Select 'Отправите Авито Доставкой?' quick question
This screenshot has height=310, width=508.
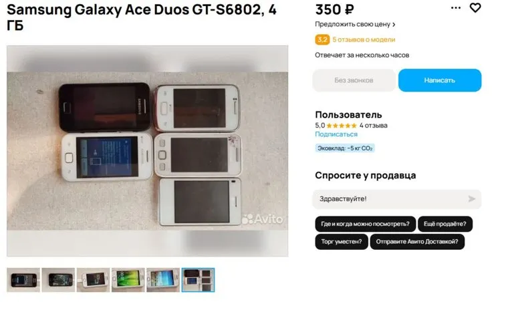coord(417,242)
